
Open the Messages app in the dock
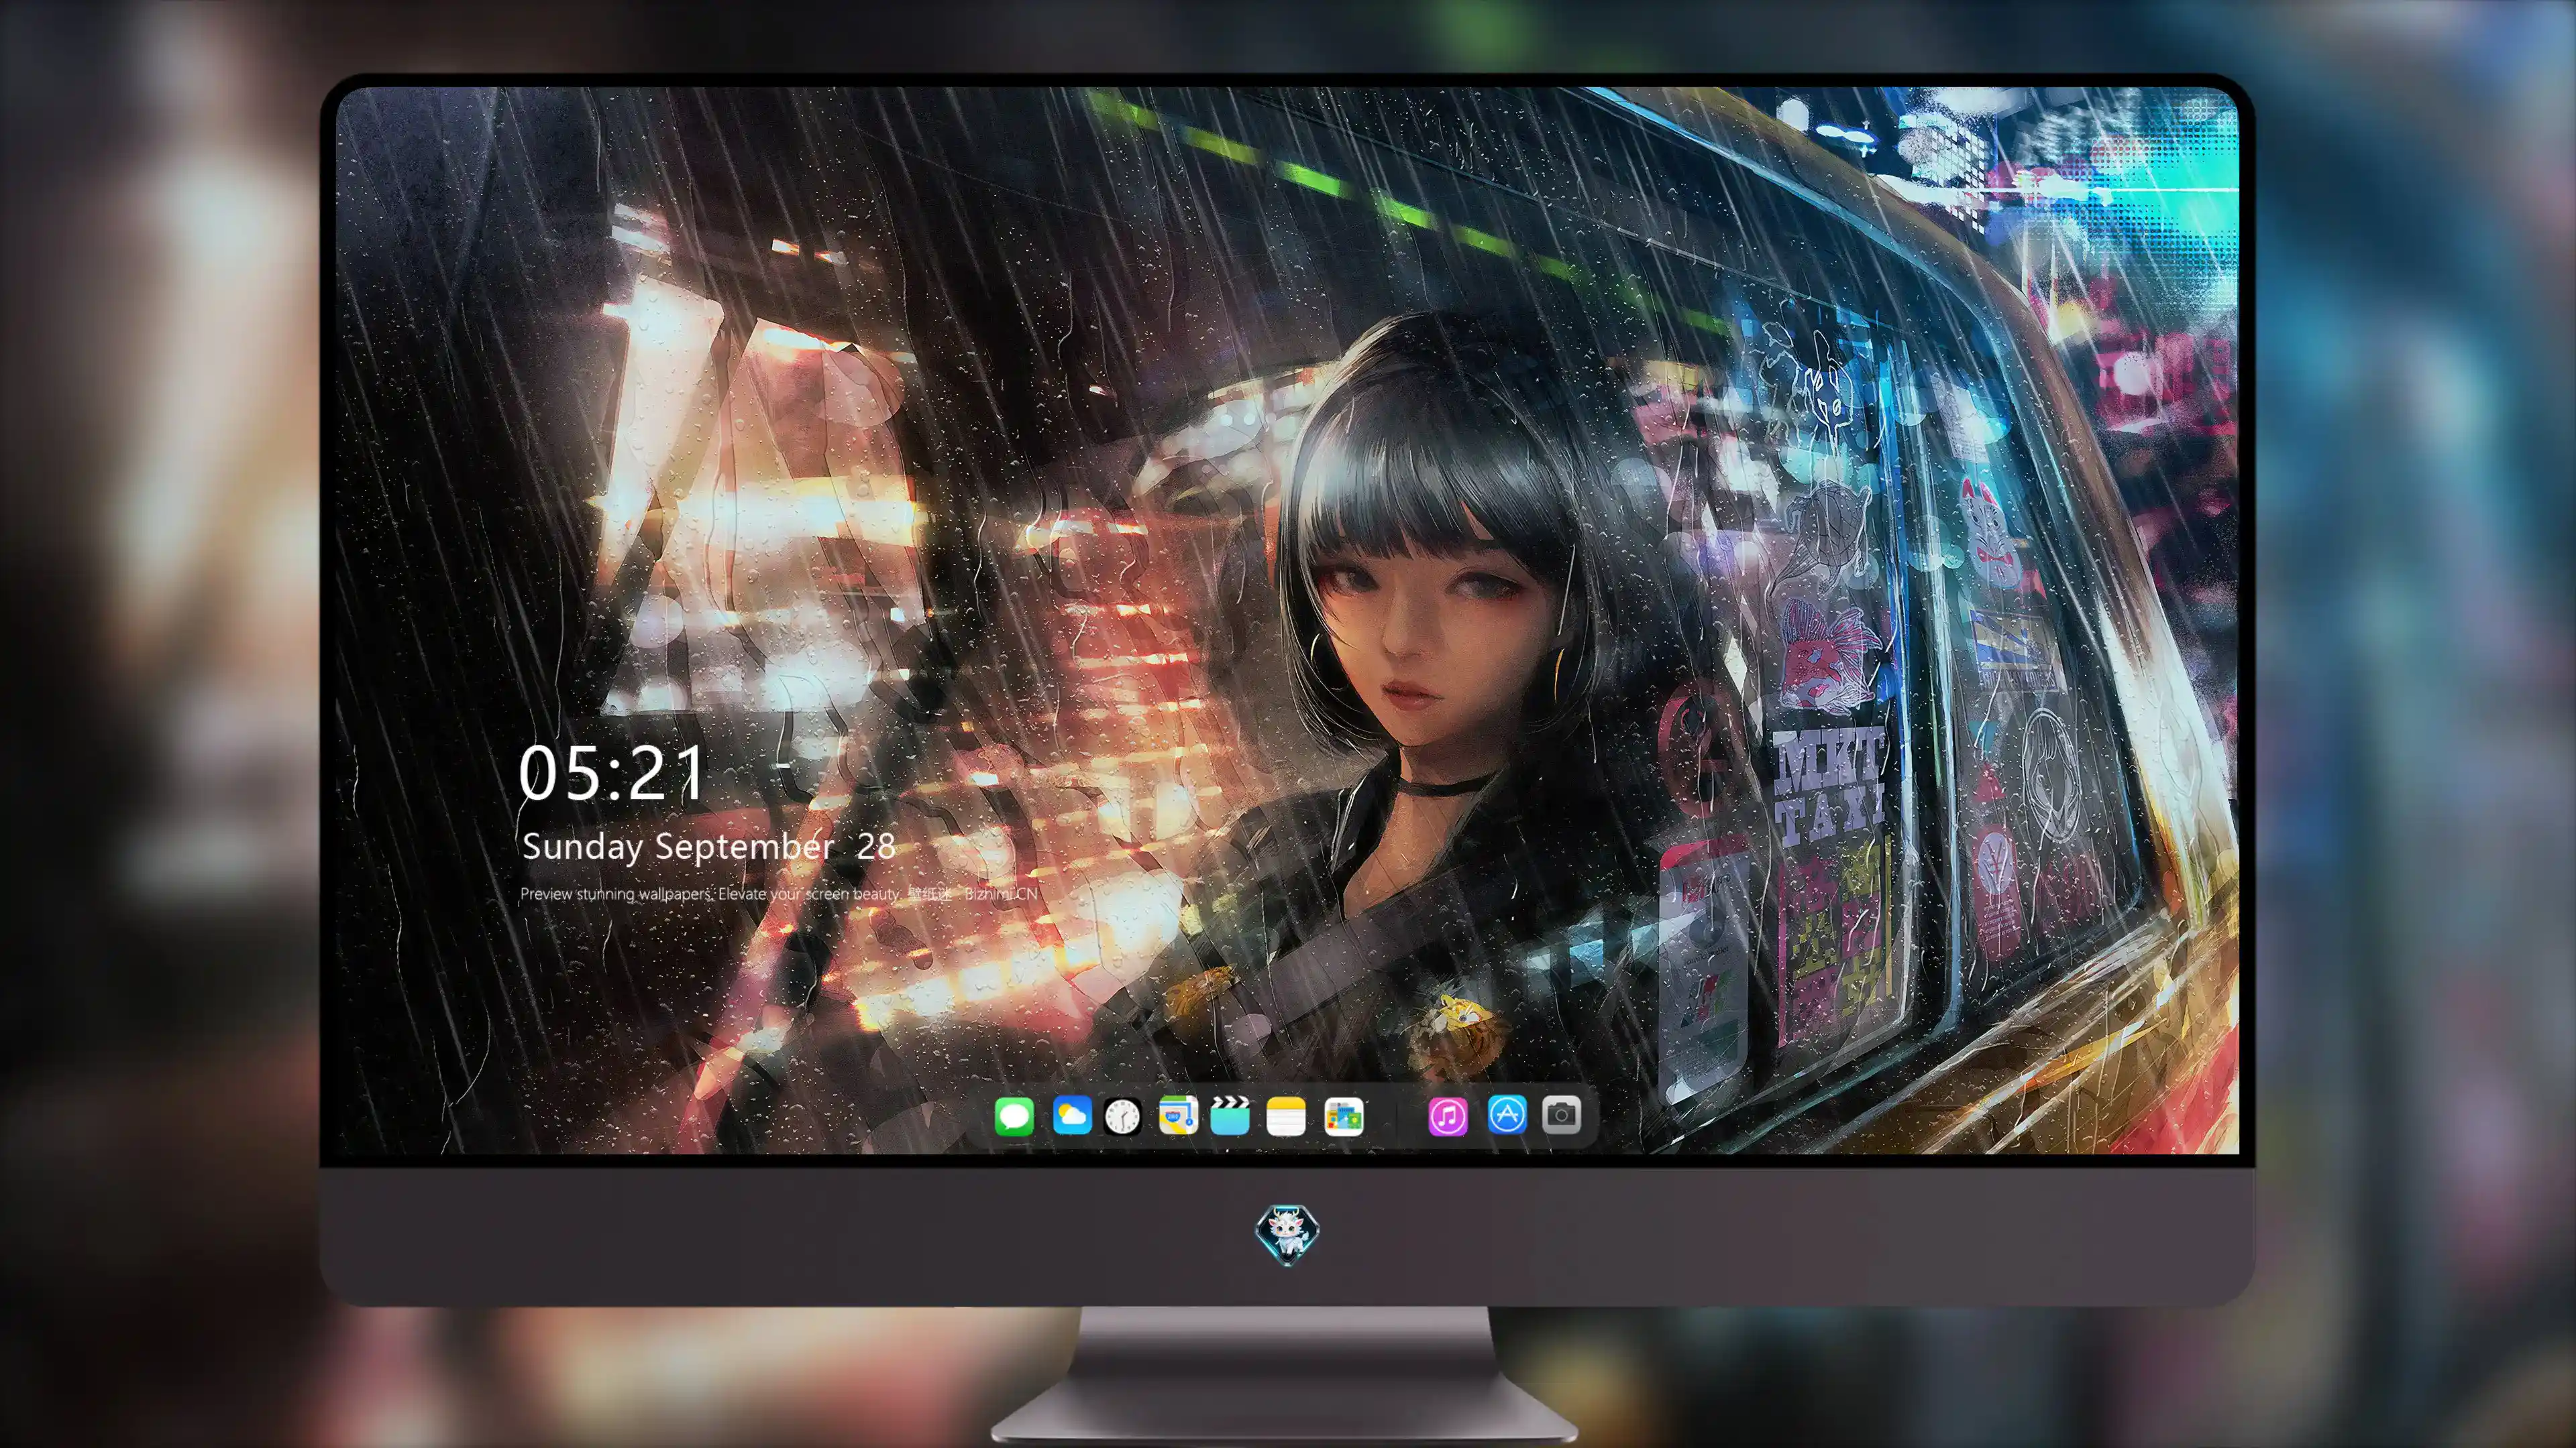click(1014, 1116)
